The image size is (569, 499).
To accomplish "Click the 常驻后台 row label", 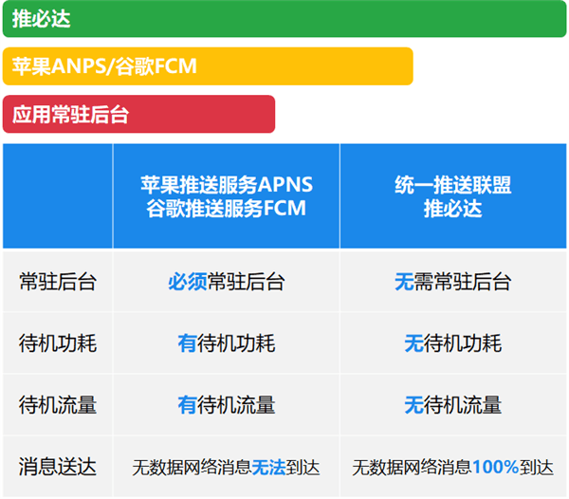I will coord(58,282).
